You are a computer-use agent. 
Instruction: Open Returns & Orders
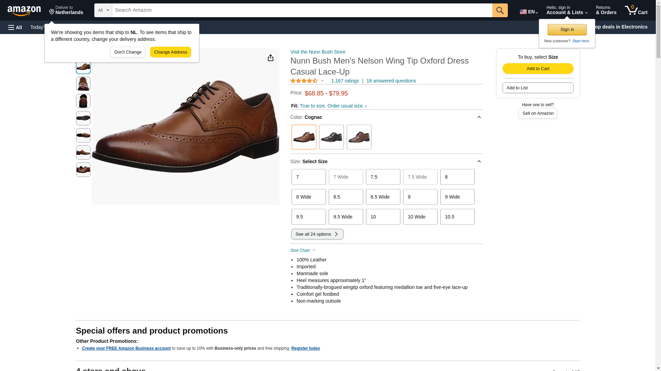click(606, 10)
